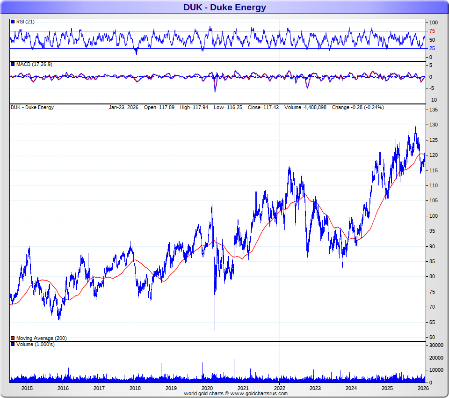Click the 2023 year label on axis
This screenshot has width=449, height=398.
click(x=315, y=388)
